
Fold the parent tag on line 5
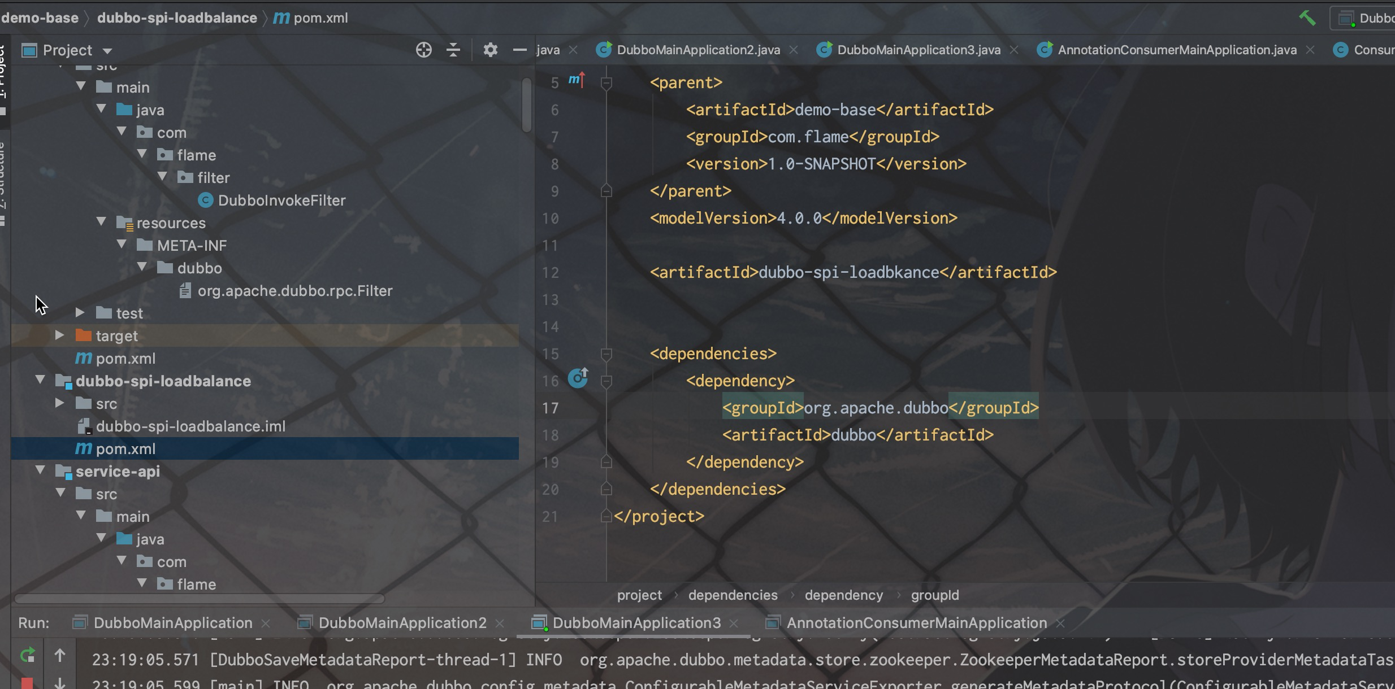tap(606, 84)
